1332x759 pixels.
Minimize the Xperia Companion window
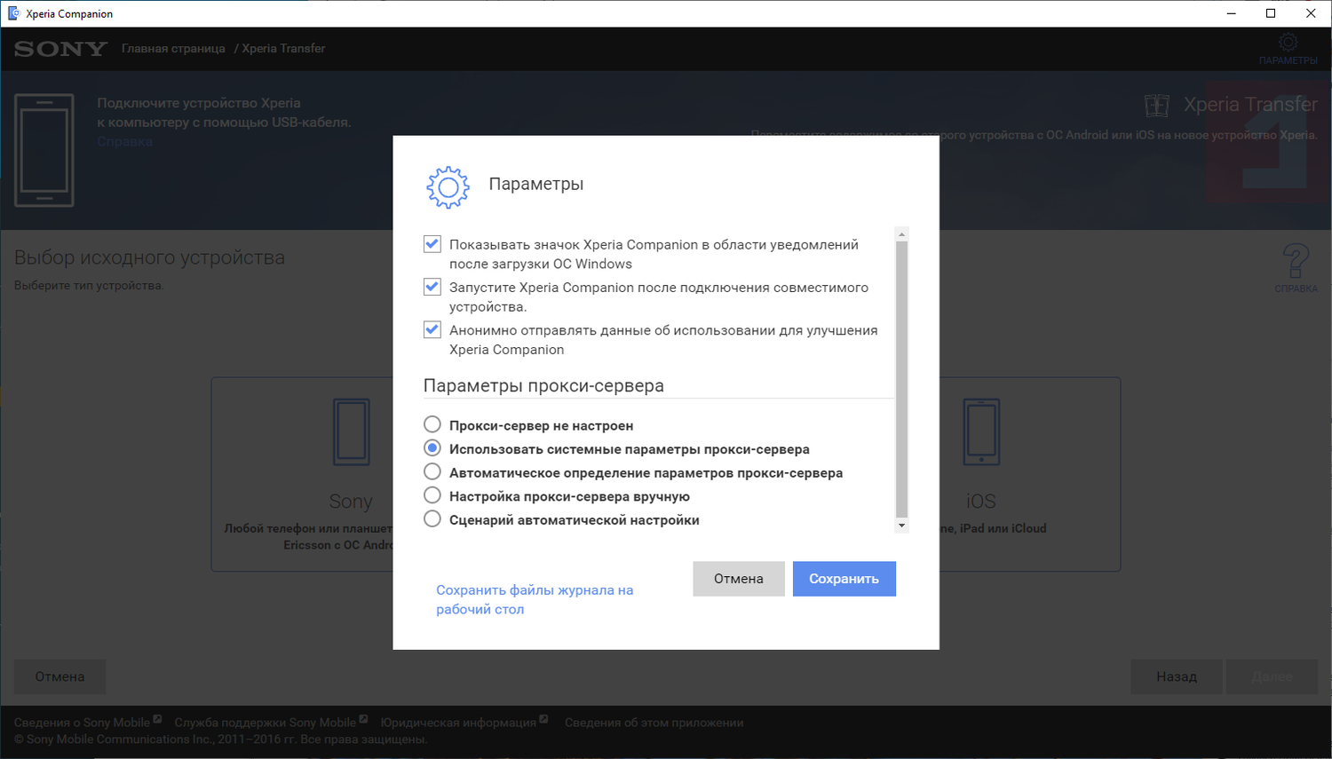coord(1232,13)
